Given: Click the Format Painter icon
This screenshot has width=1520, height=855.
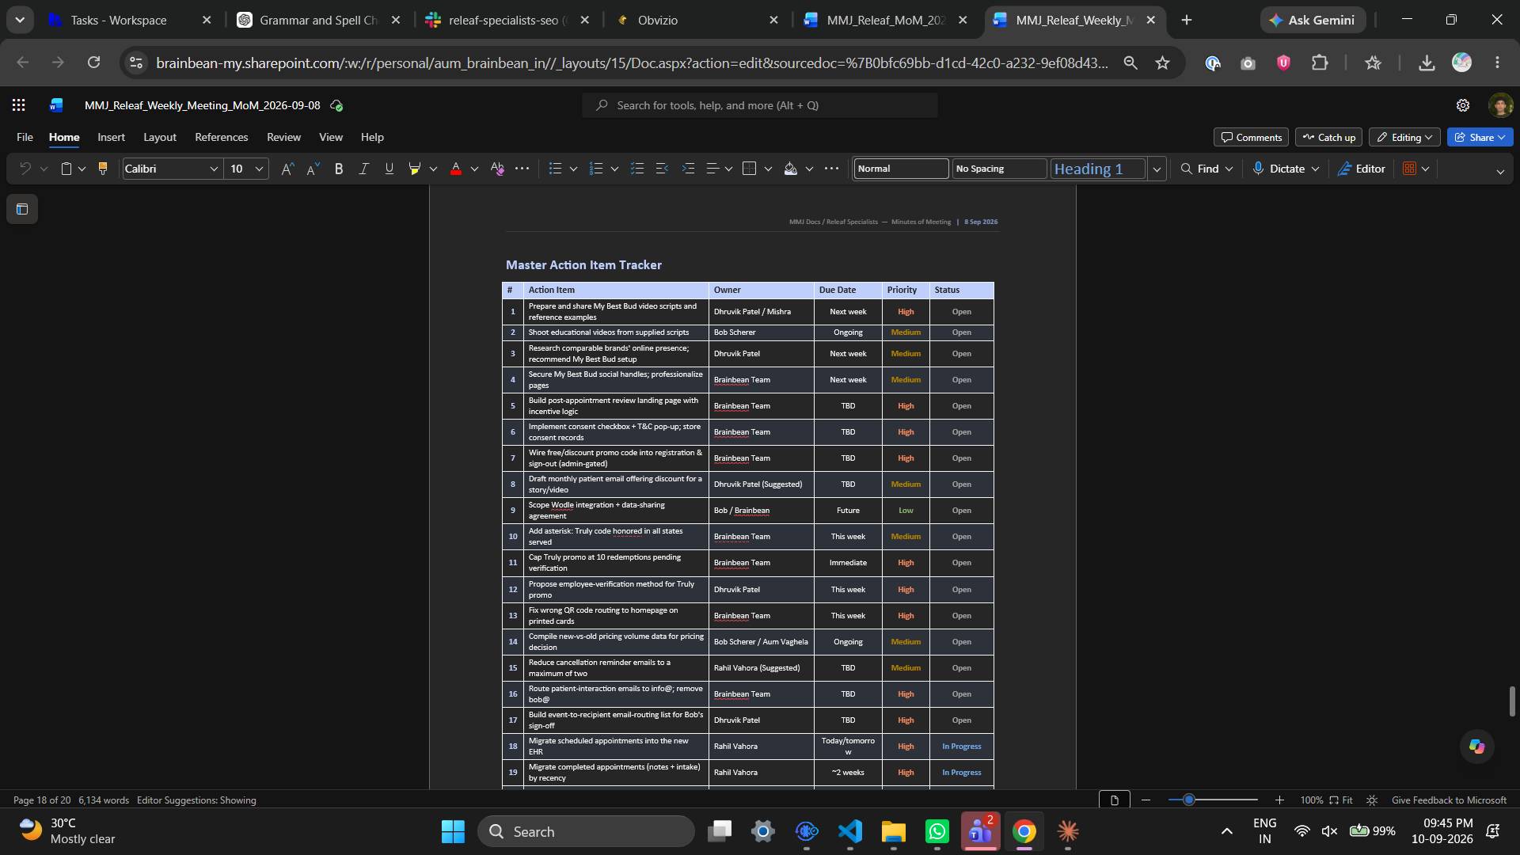Looking at the screenshot, I should [x=102, y=169].
